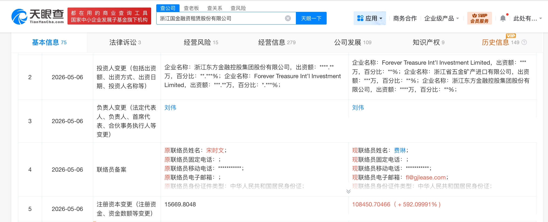This screenshot has width=548, height=222.
Task: Click the red 国家中小企业发展子基金 banner
Action: click(x=109, y=16)
